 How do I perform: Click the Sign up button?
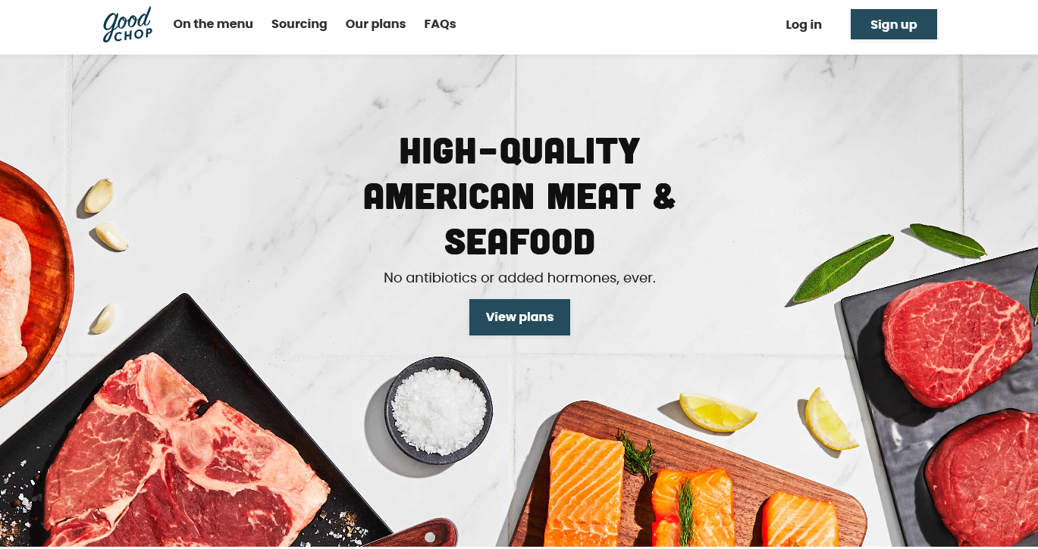[894, 24]
